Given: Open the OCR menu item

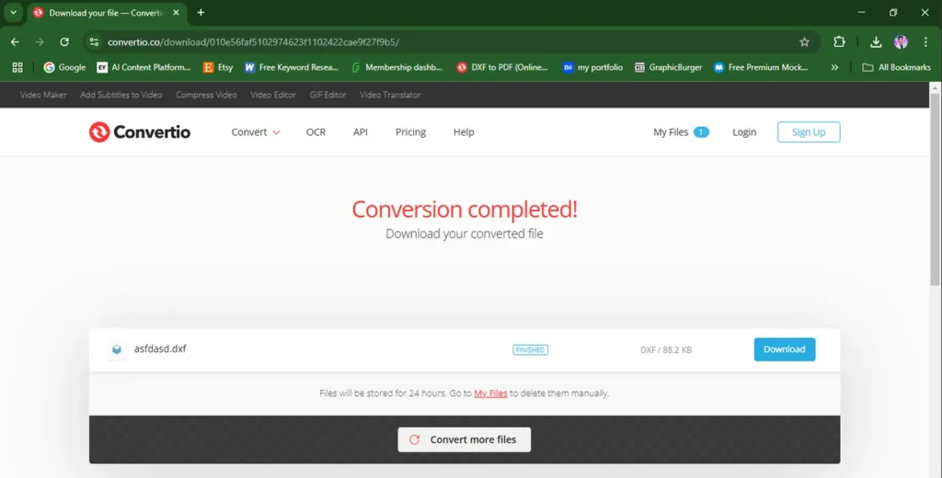Looking at the screenshot, I should [316, 132].
